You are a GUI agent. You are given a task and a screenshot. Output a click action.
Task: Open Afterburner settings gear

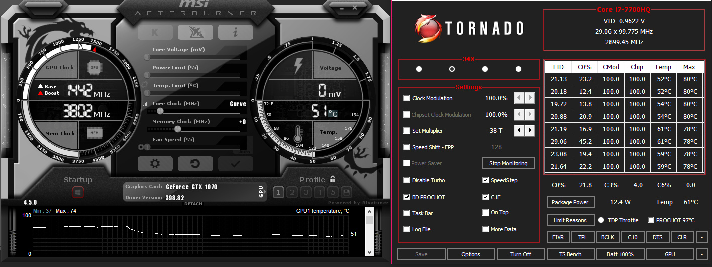pos(155,163)
